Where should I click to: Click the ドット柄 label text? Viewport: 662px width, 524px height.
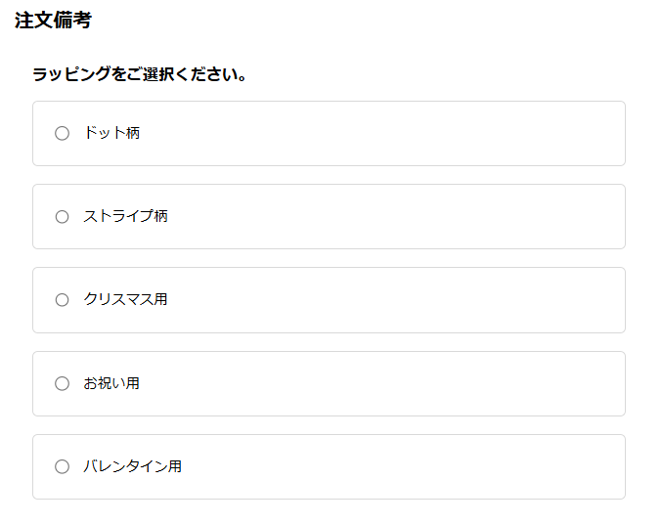coord(111,133)
